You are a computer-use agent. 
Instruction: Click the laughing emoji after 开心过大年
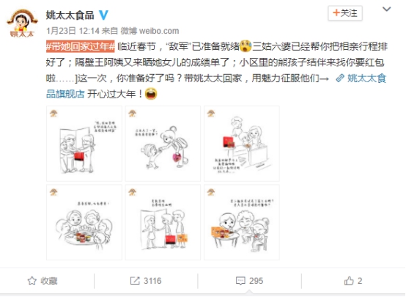point(151,94)
